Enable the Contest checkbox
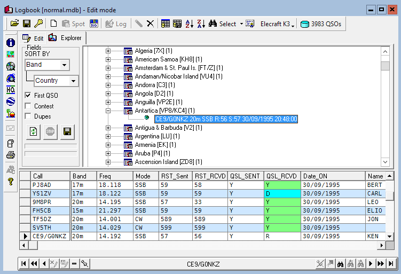This screenshot has height=274, width=401. tap(28, 106)
